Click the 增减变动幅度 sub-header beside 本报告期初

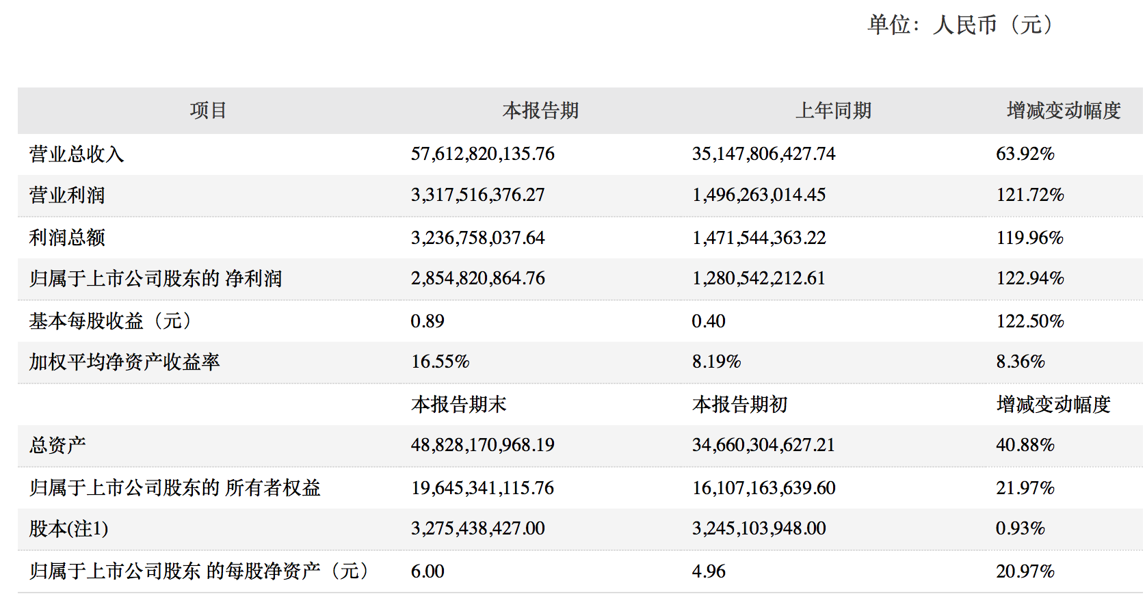1053,405
